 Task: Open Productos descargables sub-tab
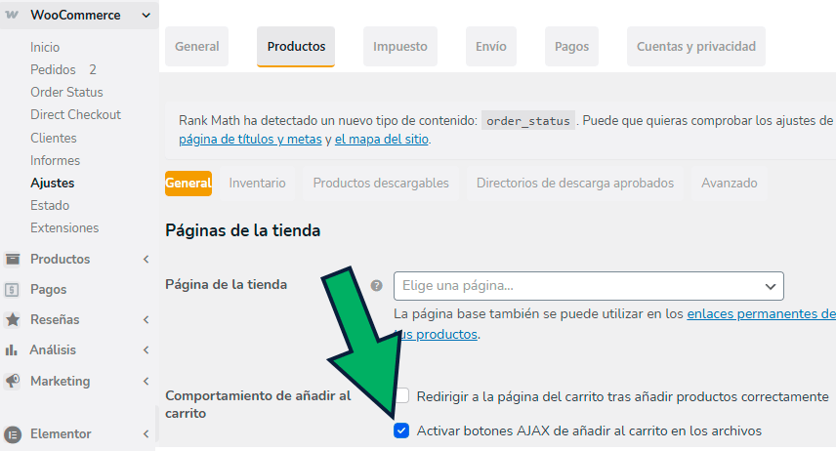pyautogui.click(x=381, y=183)
